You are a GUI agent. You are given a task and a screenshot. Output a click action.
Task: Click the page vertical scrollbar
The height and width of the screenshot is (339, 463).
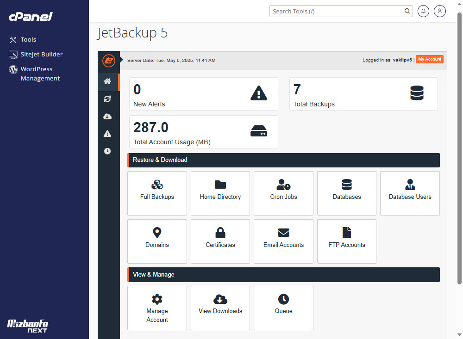459,148
